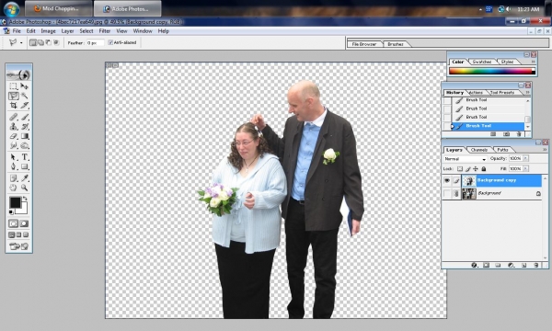552x331 pixels.
Task: Select the Path Selection arrow tool
Action: point(14,157)
